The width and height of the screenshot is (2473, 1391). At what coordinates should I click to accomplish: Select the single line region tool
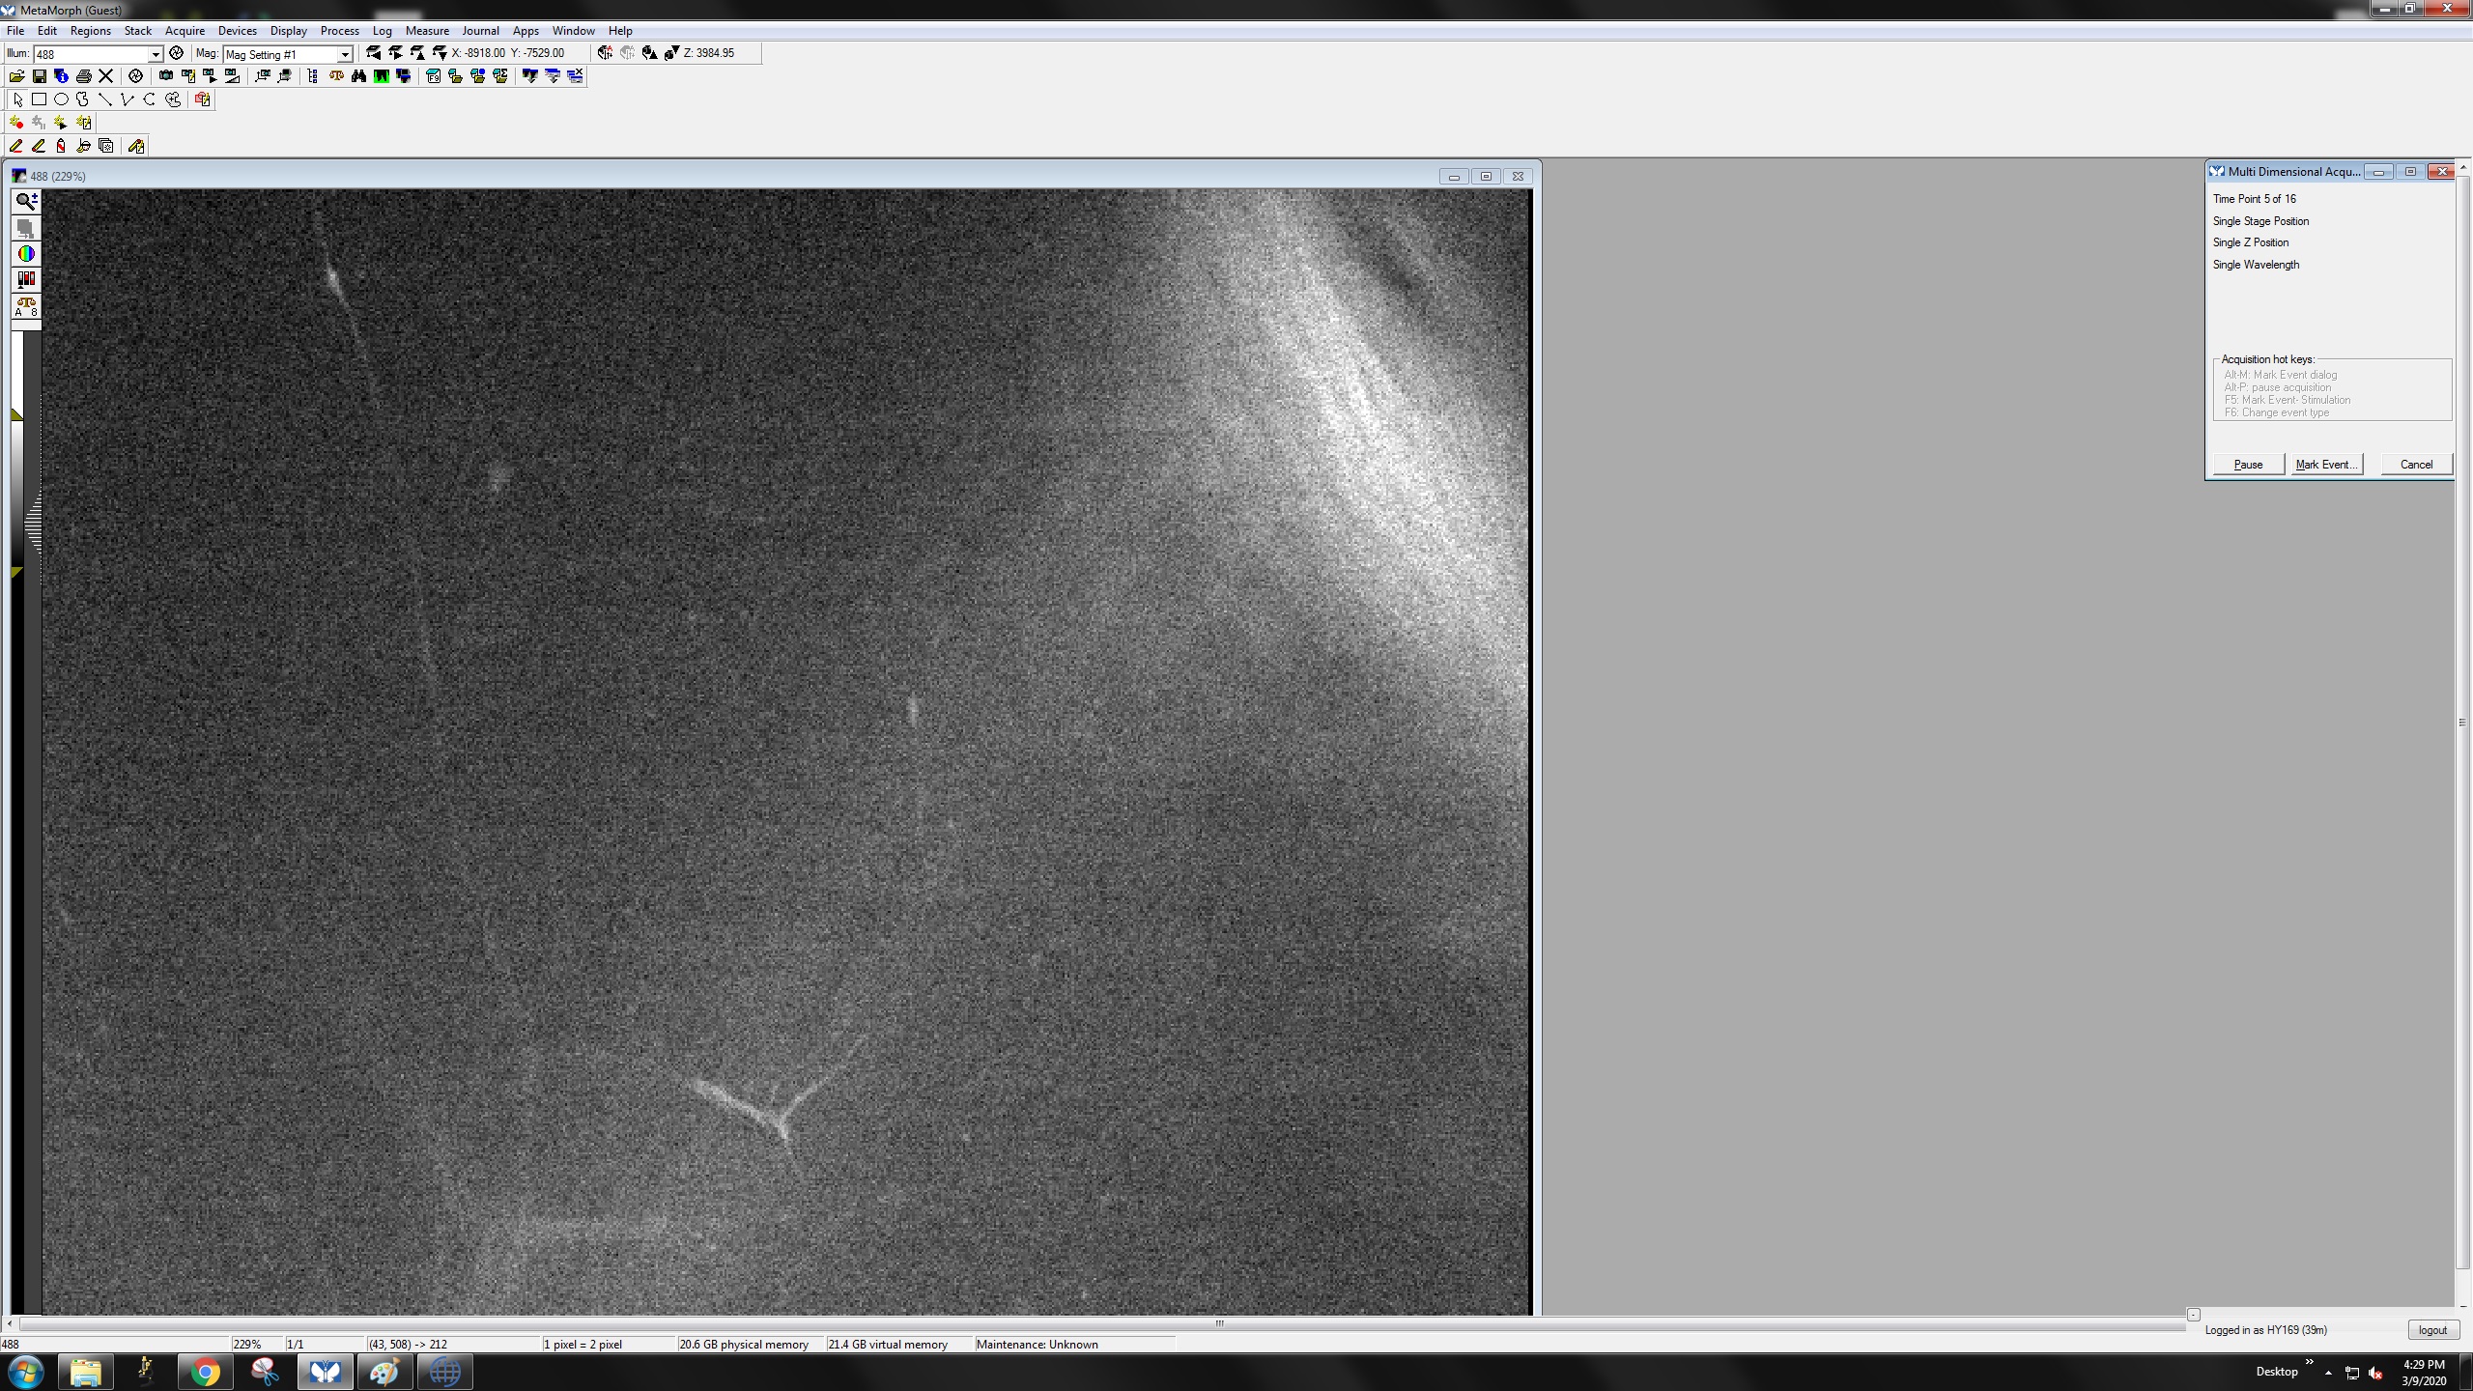pyautogui.click(x=105, y=99)
